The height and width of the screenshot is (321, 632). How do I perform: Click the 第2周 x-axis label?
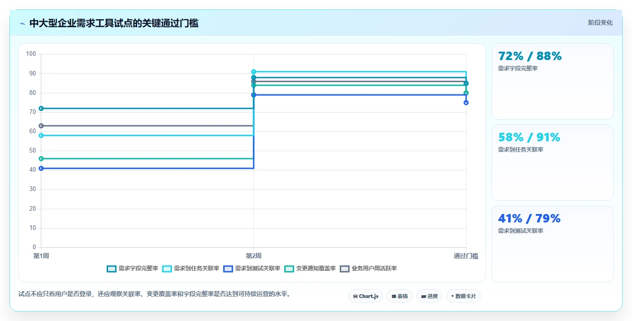coord(254,256)
